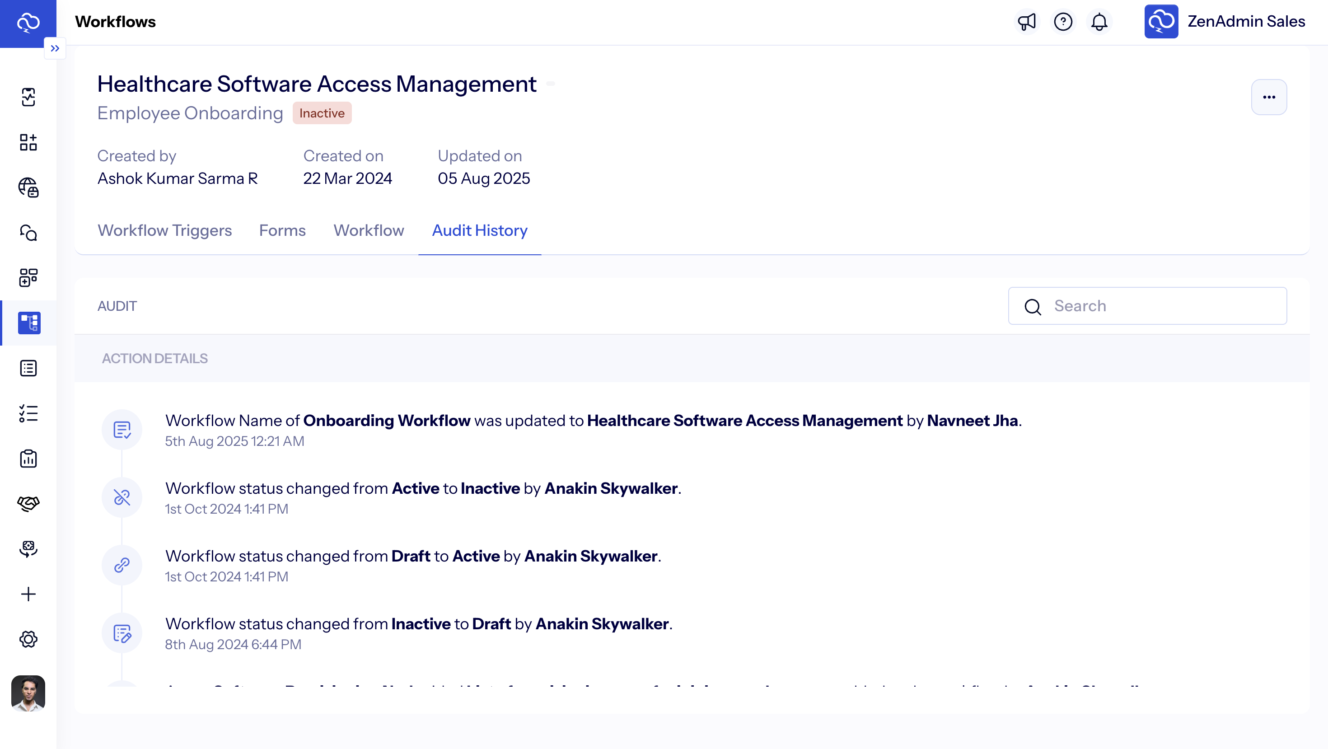
Task: Click the ZenAdmin Sales workspace logo
Action: (x=1161, y=22)
